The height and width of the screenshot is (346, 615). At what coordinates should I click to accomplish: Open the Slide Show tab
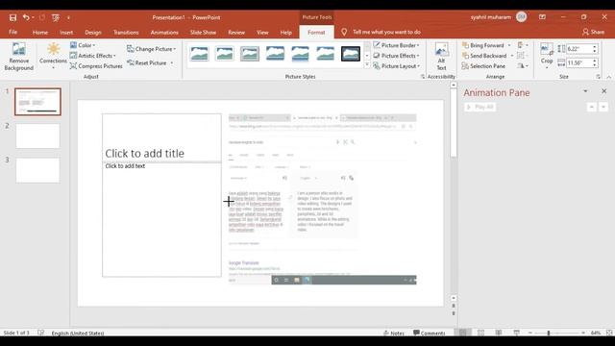[x=203, y=32]
